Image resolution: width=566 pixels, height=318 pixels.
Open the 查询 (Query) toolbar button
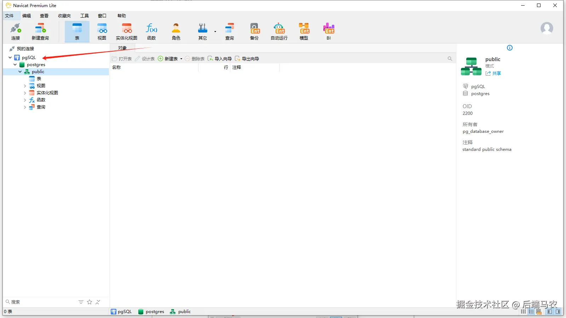point(230,31)
